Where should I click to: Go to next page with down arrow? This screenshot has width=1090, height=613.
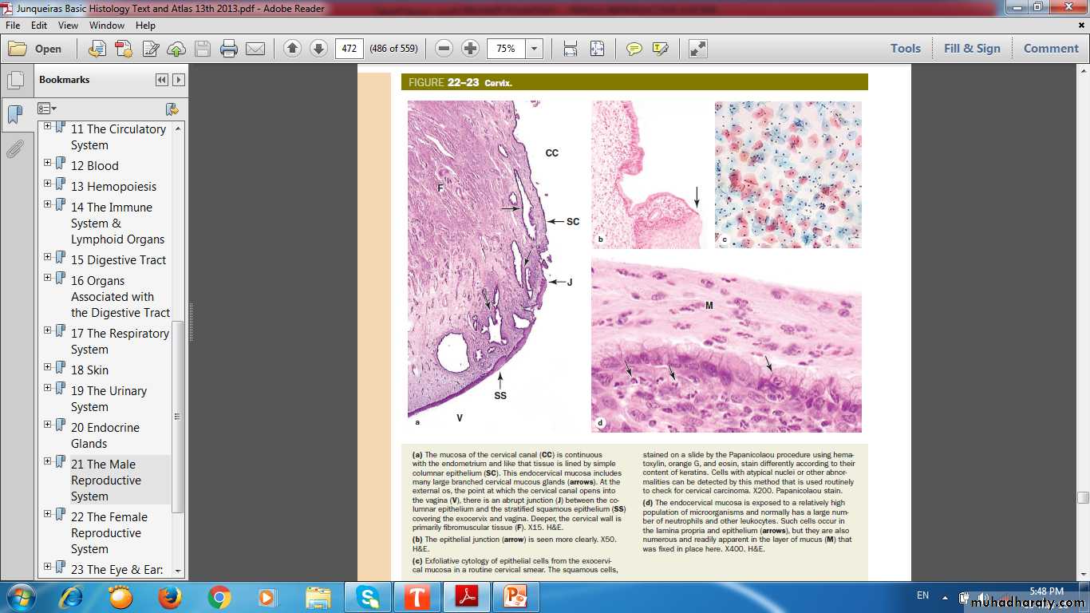point(318,49)
